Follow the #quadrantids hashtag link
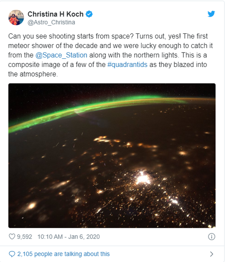This screenshot has width=225, height=262. [127, 64]
